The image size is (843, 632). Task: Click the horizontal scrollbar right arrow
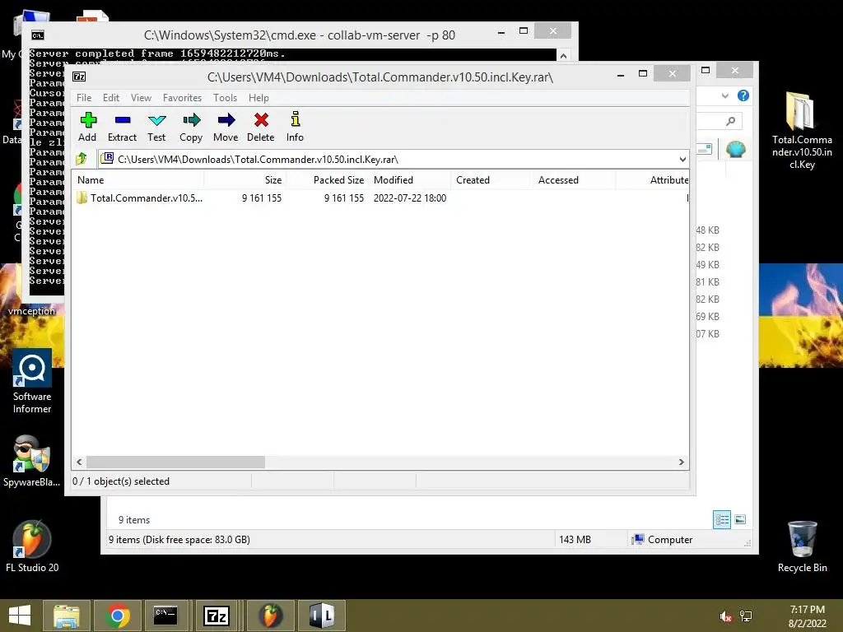[x=681, y=462]
